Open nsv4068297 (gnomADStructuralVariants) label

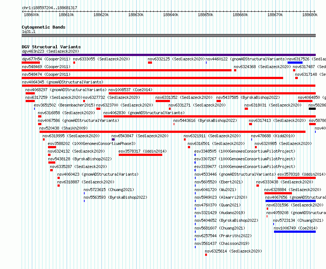(66, 90)
